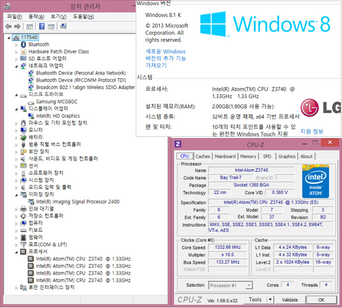
Task: Open the 파일(F) menu
Action: 14,17
